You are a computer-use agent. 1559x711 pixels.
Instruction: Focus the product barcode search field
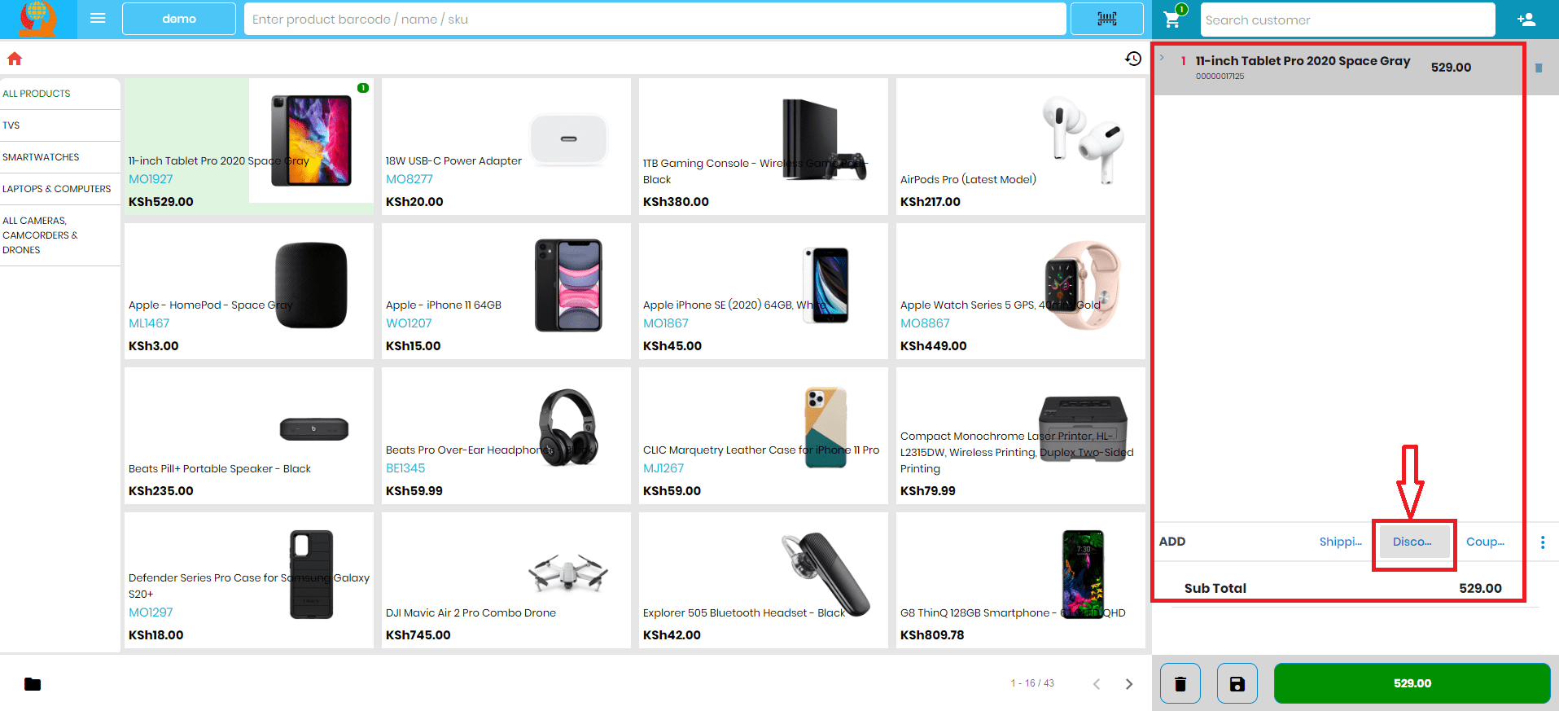coord(655,19)
